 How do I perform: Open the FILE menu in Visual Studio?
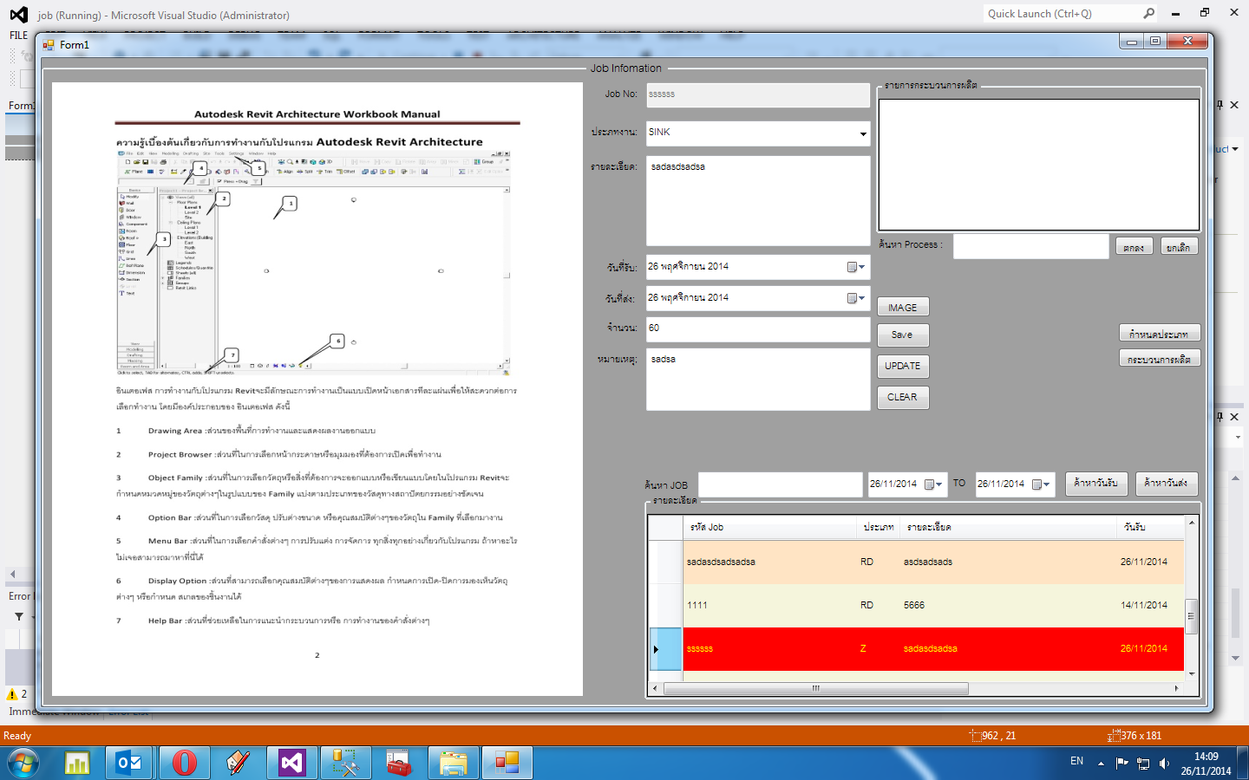[18, 36]
